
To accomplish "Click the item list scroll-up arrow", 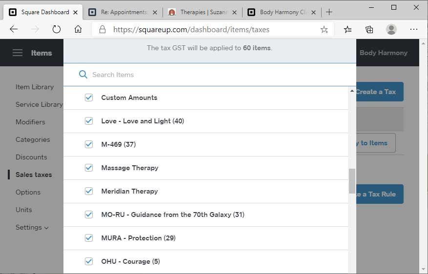I will tap(352, 91).
